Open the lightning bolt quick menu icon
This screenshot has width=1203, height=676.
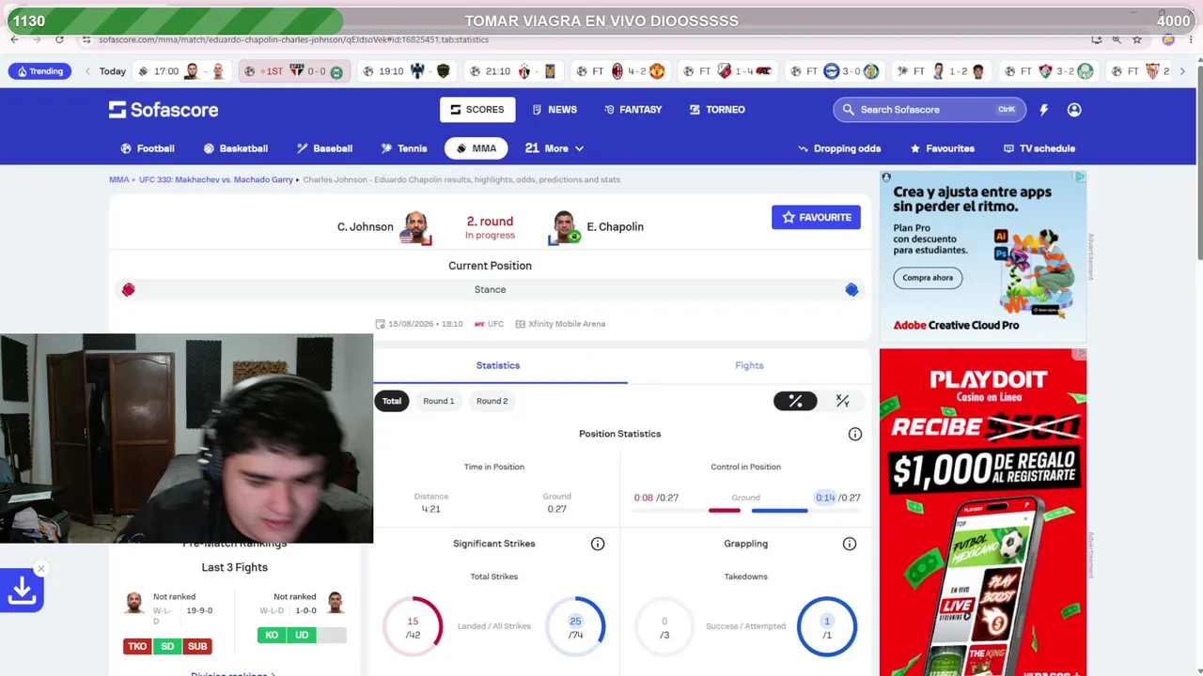point(1043,110)
